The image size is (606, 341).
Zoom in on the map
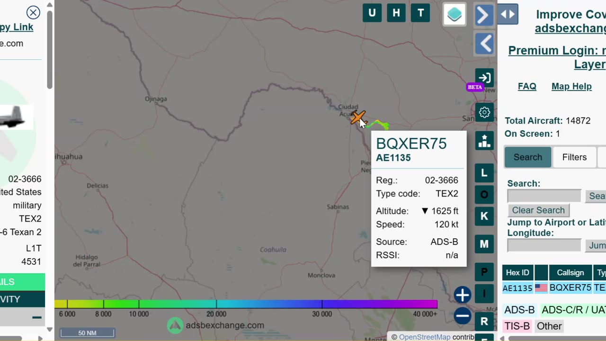coord(463,295)
